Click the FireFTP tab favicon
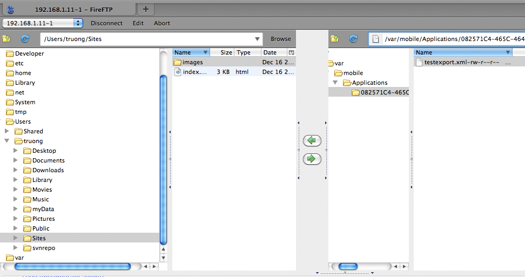Viewport: 525px width, 277px height. 10,10
